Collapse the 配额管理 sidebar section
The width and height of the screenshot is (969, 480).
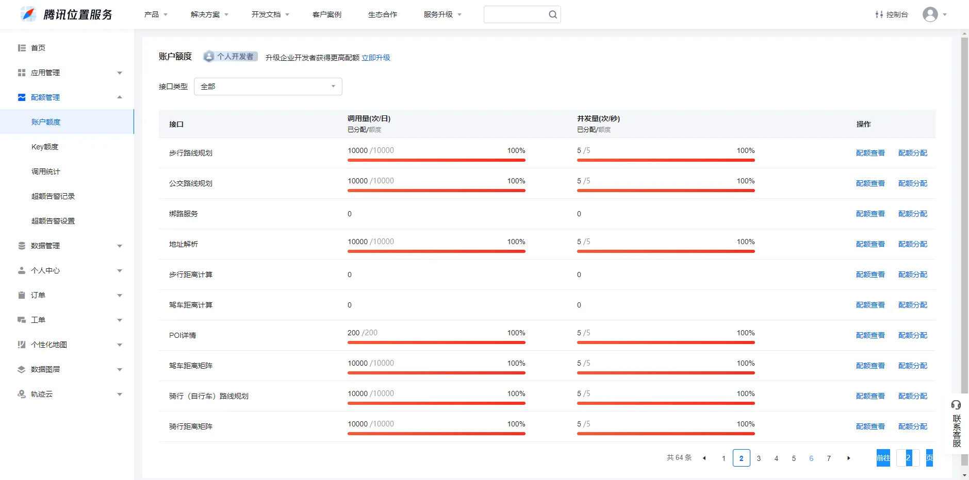(120, 97)
